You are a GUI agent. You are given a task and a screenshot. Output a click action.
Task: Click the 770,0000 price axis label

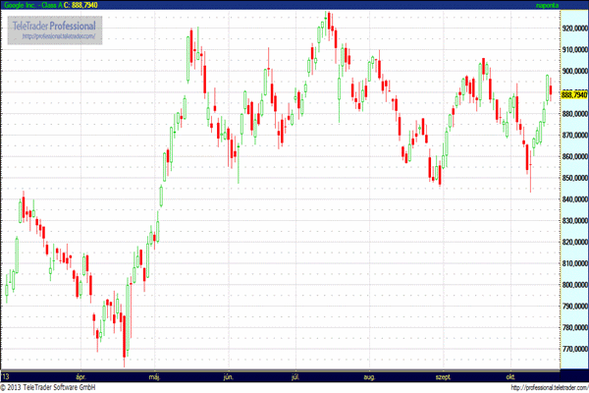(x=573, y=349)
